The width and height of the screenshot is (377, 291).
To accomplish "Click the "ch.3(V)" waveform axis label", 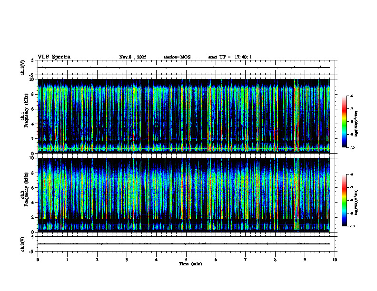I will [23, 244].
